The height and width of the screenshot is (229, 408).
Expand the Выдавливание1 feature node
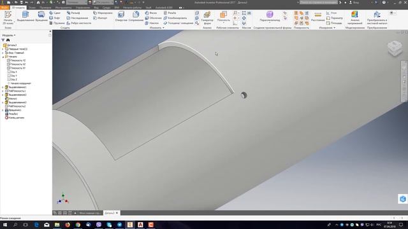pyautogui.click(x=3, y=87)
